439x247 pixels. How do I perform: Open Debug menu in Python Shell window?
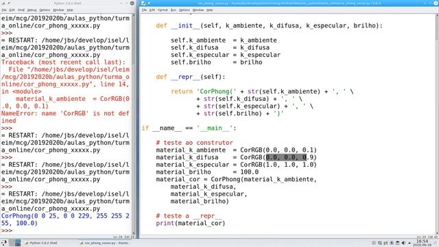tap(32, 10)
